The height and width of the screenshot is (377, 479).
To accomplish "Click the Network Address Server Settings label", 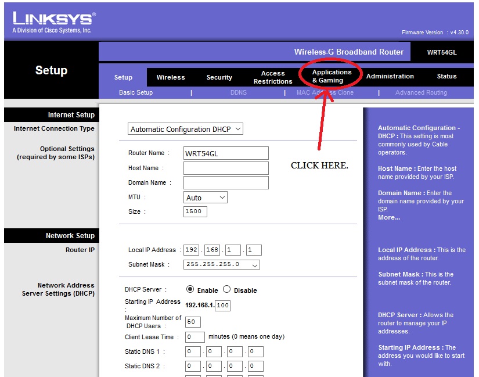I will (x=58, y=289).
